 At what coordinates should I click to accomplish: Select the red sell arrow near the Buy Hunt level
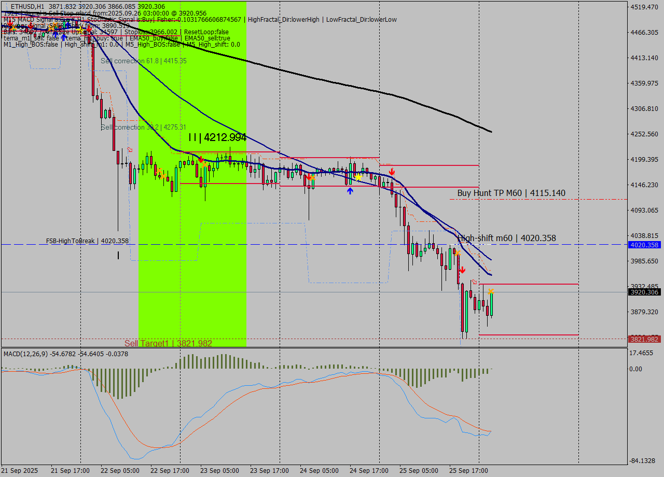click(392, 171)
